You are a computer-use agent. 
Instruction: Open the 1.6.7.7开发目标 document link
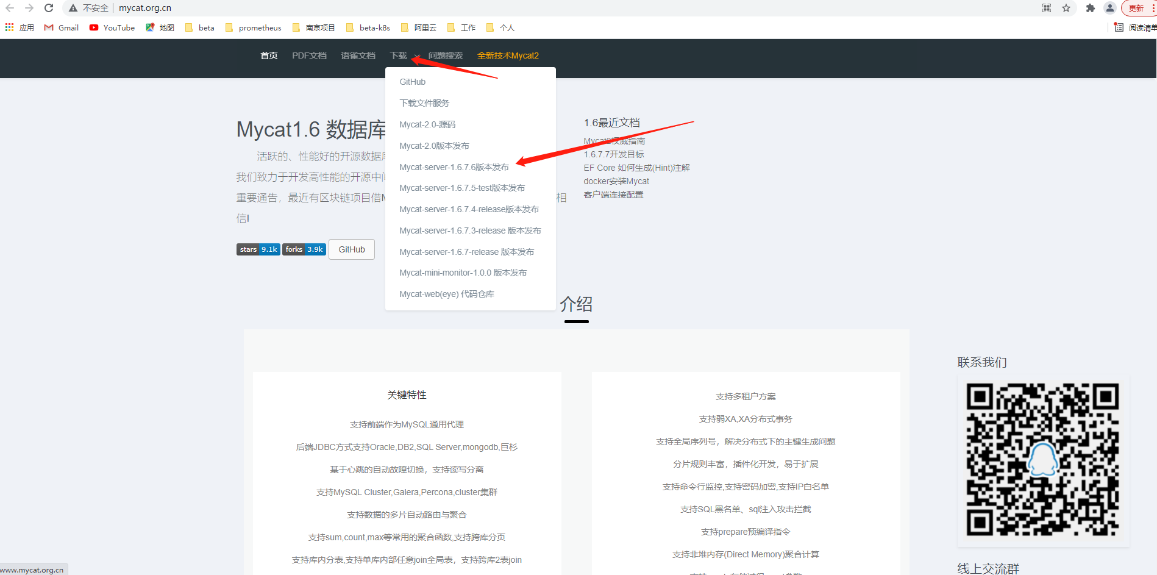coord(614,154)
